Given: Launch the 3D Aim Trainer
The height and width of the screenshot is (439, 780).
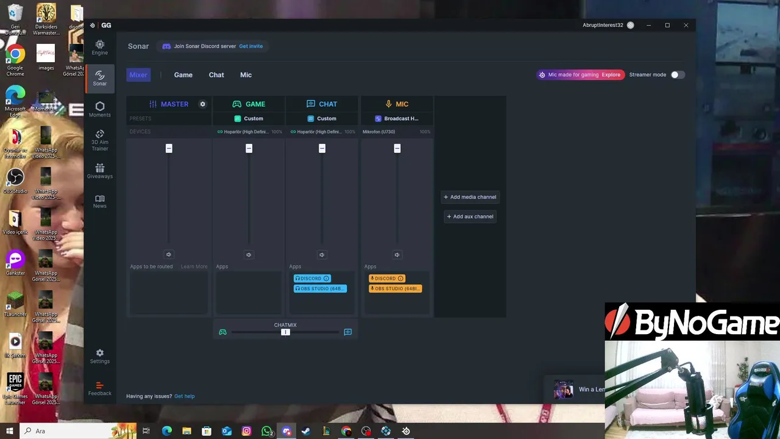Looking at the screenshot, I should click(100, 140).
